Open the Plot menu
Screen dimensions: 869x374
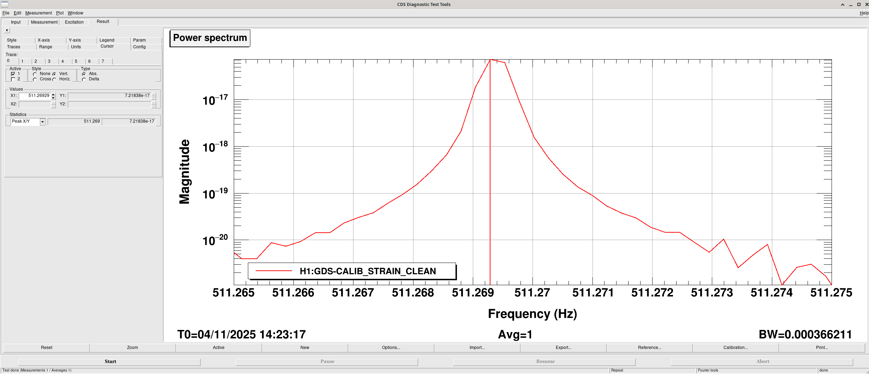tap(60, 13)
